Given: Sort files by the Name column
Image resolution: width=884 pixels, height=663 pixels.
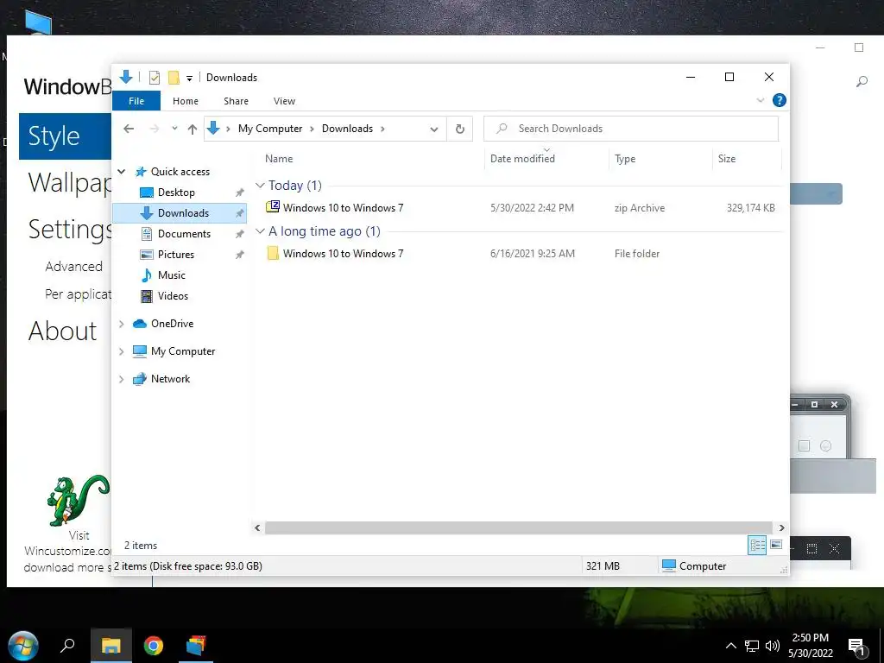Looking at the screenshot, I should pyautogui.click(x=279, y=159).
